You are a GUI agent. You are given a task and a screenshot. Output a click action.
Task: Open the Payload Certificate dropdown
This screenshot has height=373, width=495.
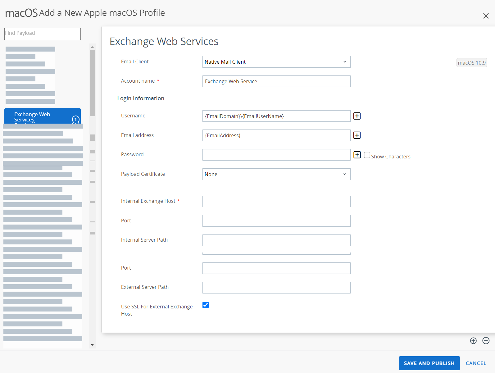coord(276,174)
